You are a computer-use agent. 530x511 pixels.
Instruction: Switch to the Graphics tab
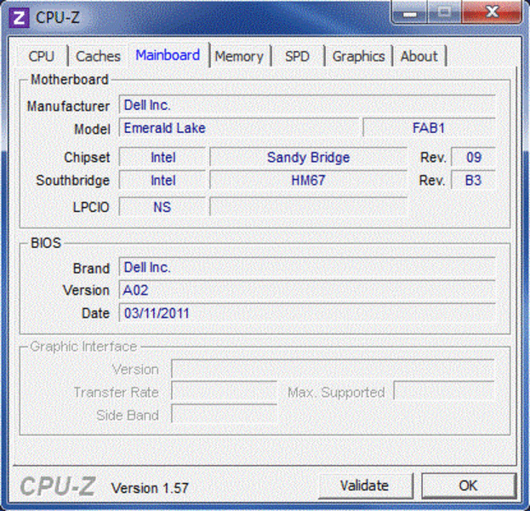pyautogui.click(x=359, y=56)
